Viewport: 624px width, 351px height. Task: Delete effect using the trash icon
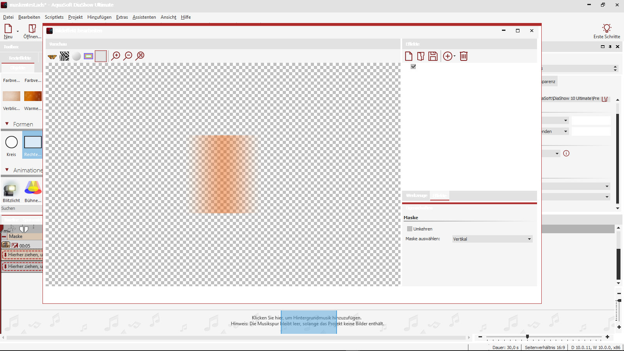pos(463,56)
